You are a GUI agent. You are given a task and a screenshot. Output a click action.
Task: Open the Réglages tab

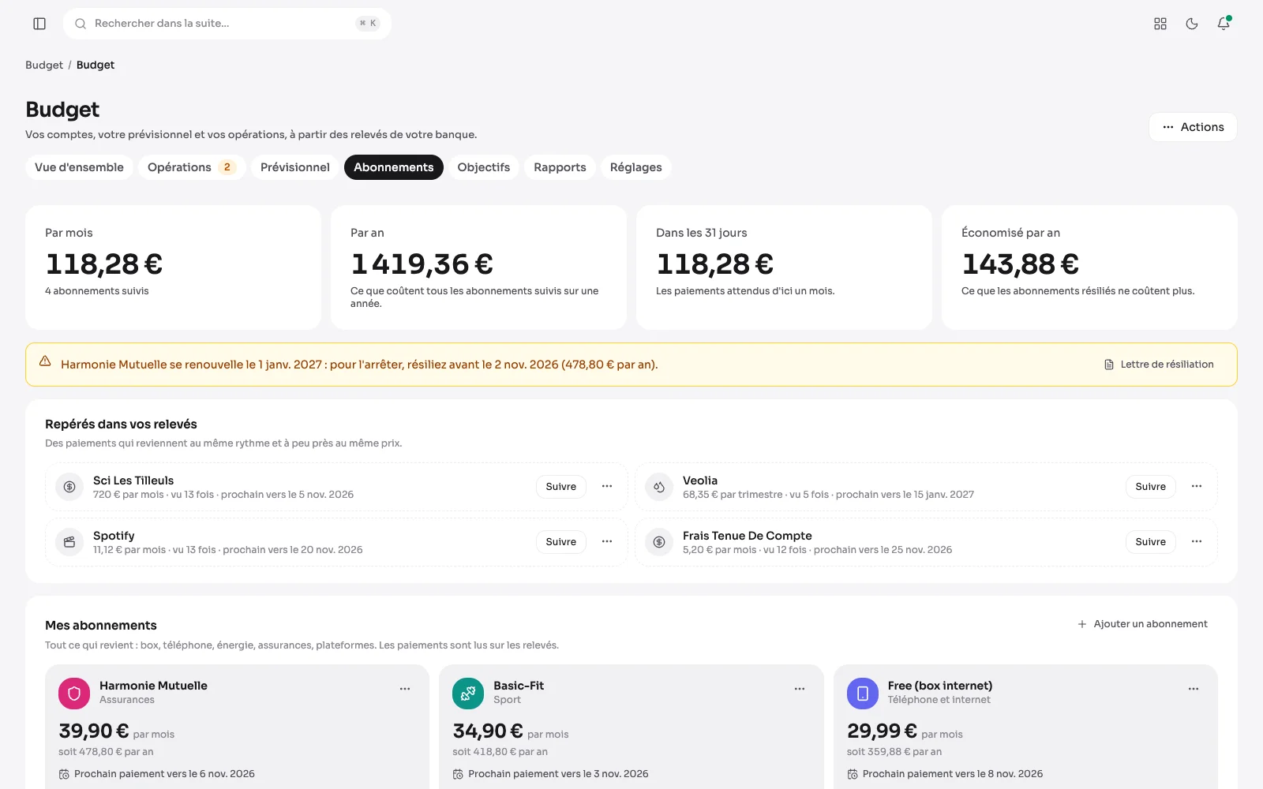(x=636, y=167)
